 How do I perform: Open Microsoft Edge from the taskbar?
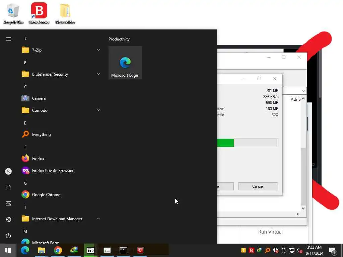click(x=25, y=250)
